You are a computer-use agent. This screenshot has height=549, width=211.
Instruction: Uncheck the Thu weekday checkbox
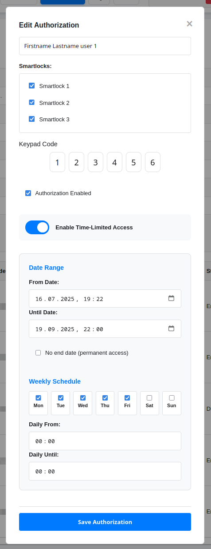[105, 398]
